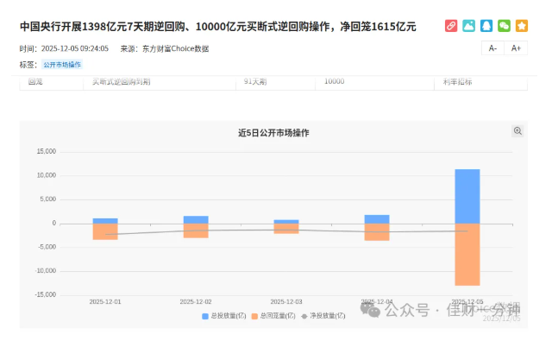Increase font size with A+ button
Viewport: 552px width, 341px height.
[x=516, y=48]
